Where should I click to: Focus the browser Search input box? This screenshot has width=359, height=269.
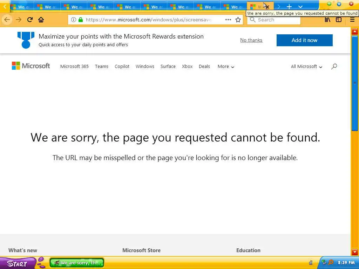[x=274, y=20]
